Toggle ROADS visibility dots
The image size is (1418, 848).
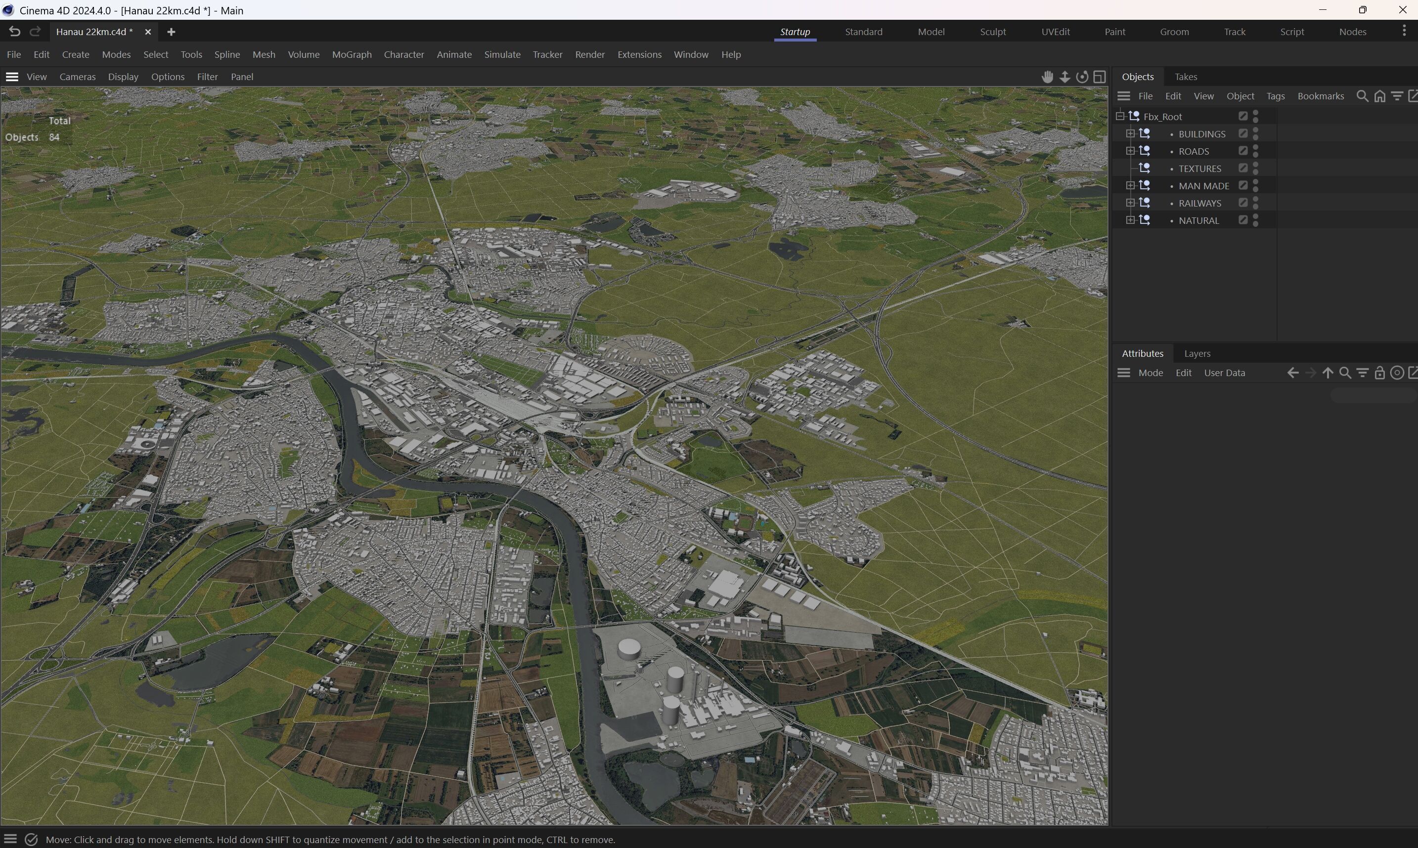(x=1256, y=151)
